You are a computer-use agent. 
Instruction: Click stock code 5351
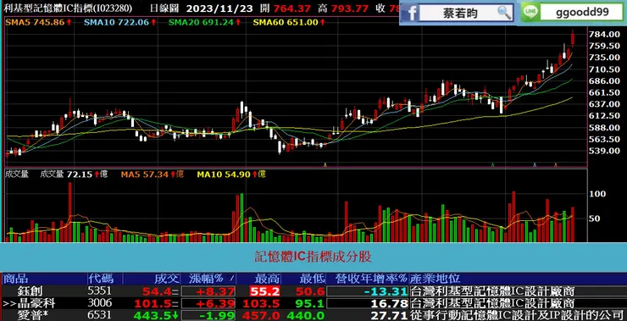pos(100,291)
